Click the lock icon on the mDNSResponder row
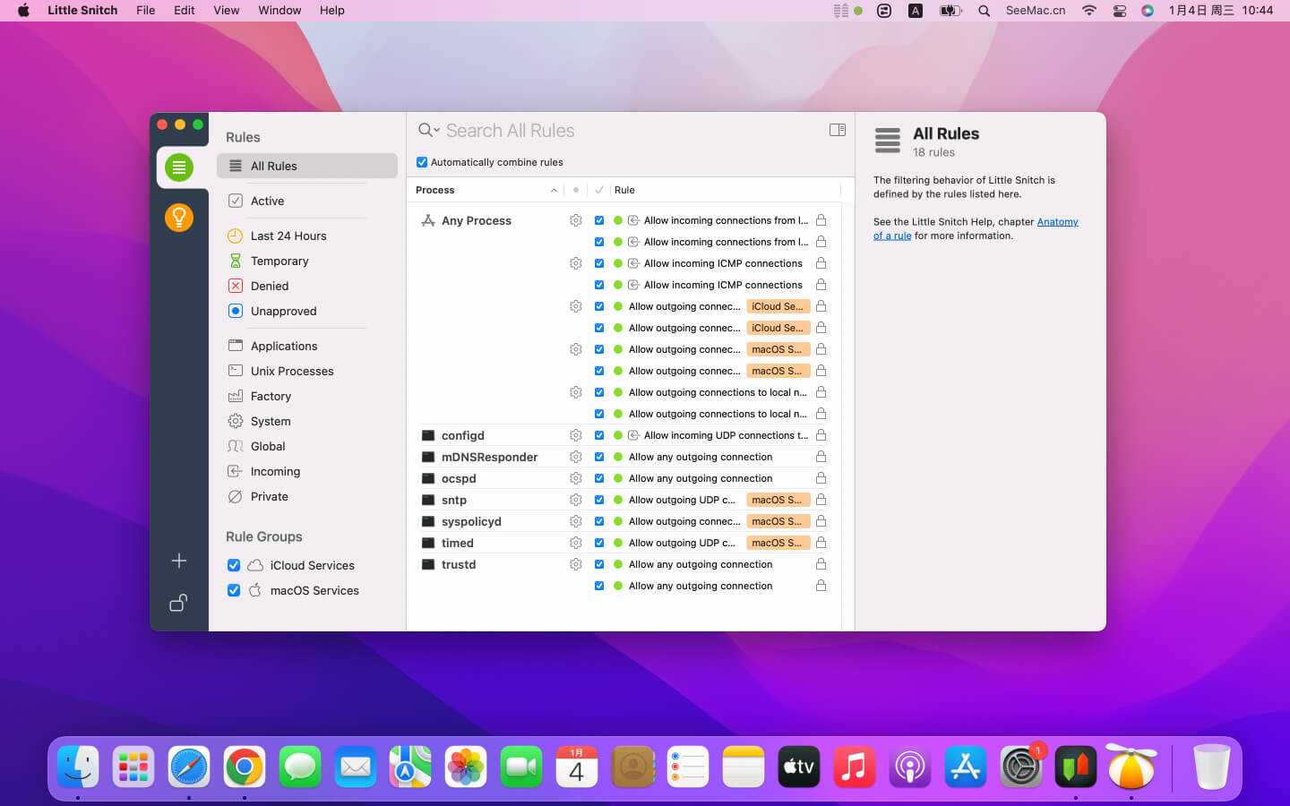The height and width of the screenshot is (806, 1290). point(821,457)
